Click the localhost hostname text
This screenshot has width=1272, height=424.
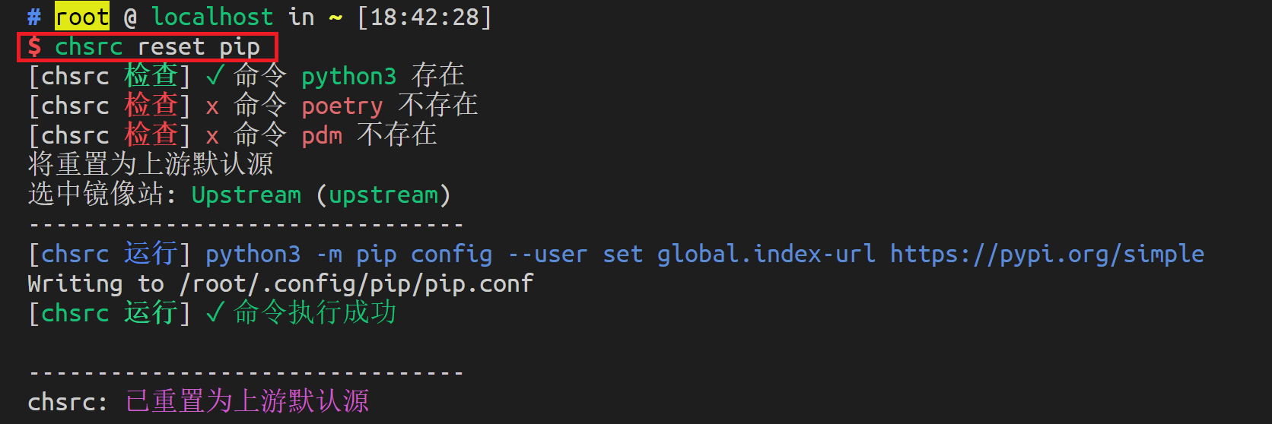tap(212, 17)
